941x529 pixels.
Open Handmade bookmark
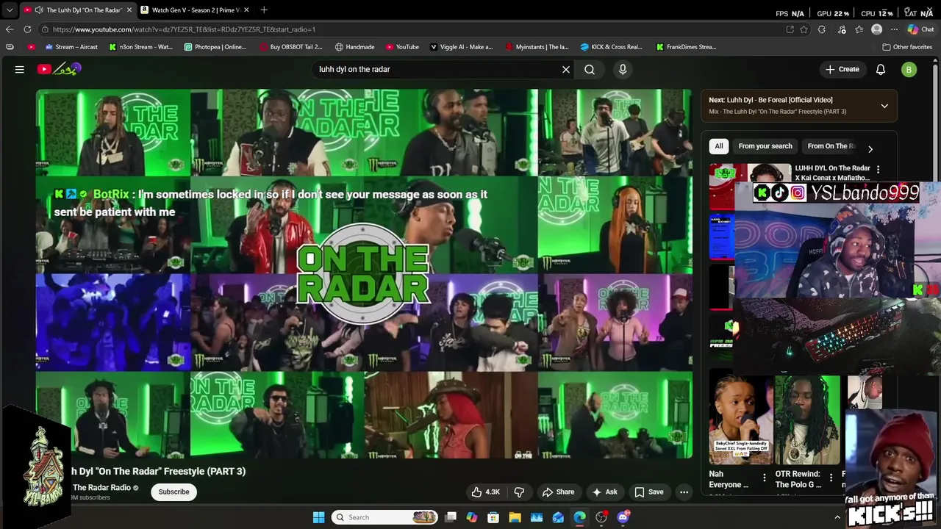pos(354,47)
